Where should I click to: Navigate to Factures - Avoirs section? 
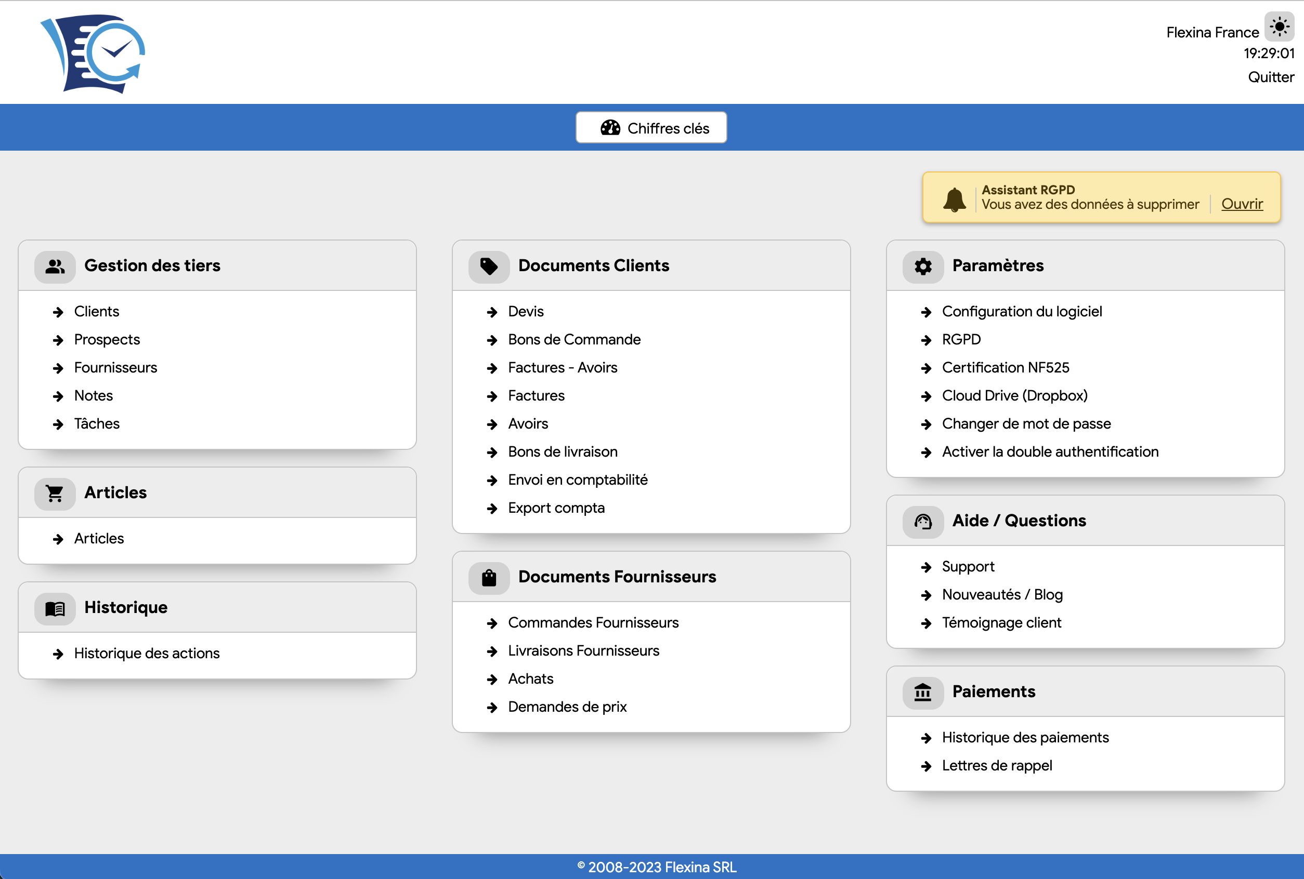pyautogui.click(x=563, y=367)
